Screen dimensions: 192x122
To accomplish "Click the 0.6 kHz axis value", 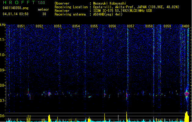I will [3, 116].
